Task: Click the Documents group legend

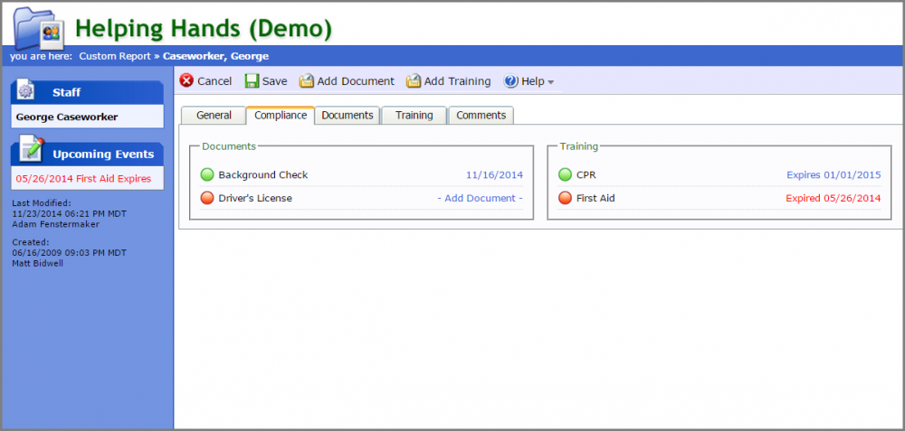Action: click(229, 146)
